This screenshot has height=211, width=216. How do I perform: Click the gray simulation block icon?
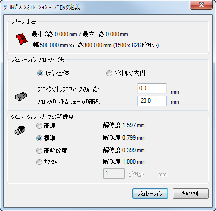pyautogui.click(x=21, y=96)
